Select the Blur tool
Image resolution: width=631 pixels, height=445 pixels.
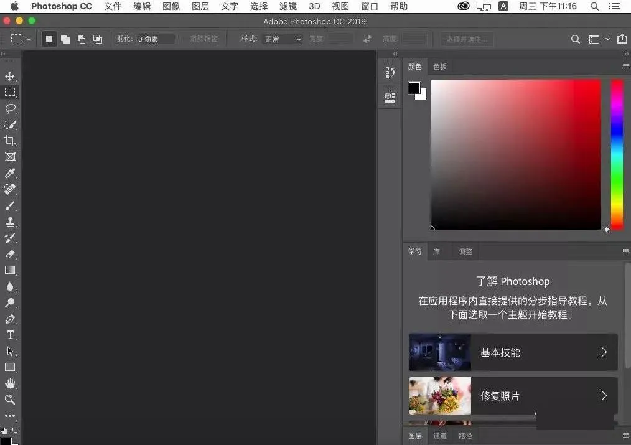(10, 286)
